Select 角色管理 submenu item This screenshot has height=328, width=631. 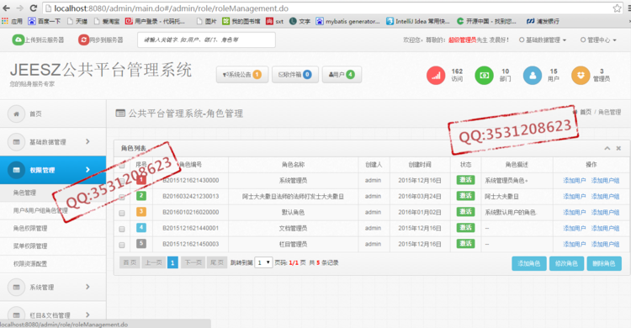tap(24, 193)
